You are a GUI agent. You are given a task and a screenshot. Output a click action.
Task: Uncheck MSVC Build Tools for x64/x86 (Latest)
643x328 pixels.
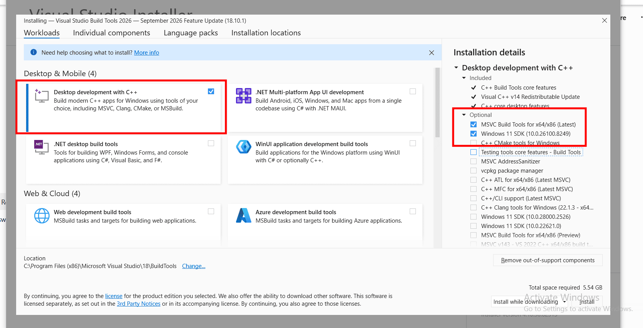[474, 125]
